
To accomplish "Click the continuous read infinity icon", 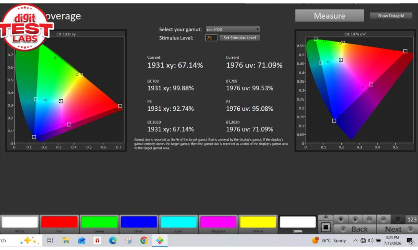I will [x=383, y=219].
